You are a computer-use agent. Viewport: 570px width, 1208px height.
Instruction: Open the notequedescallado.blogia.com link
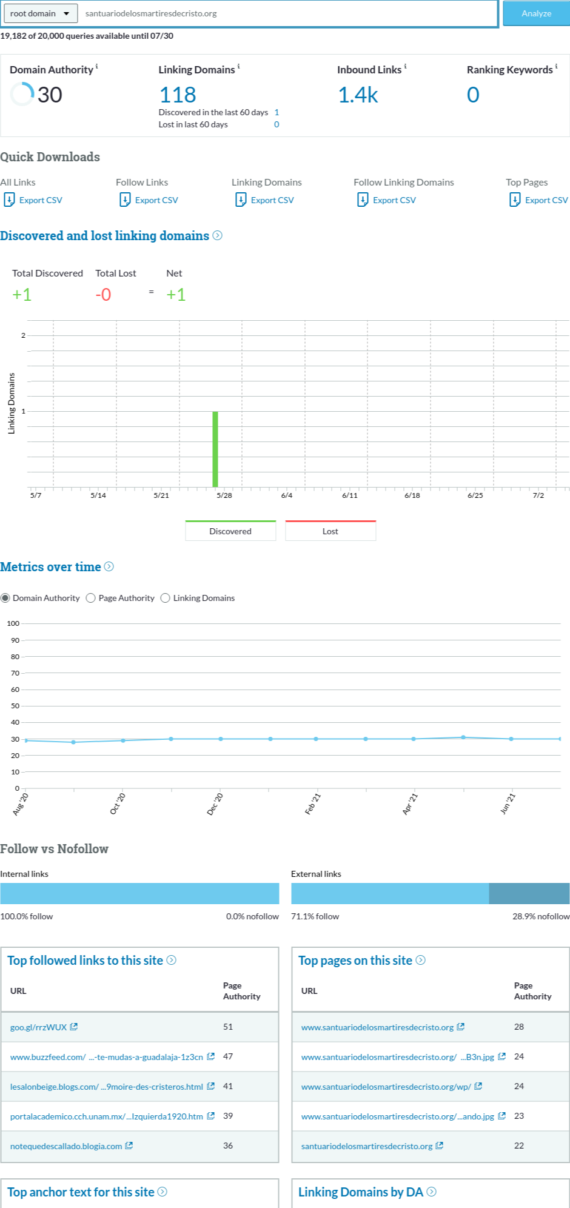[x=66, y=1146]
